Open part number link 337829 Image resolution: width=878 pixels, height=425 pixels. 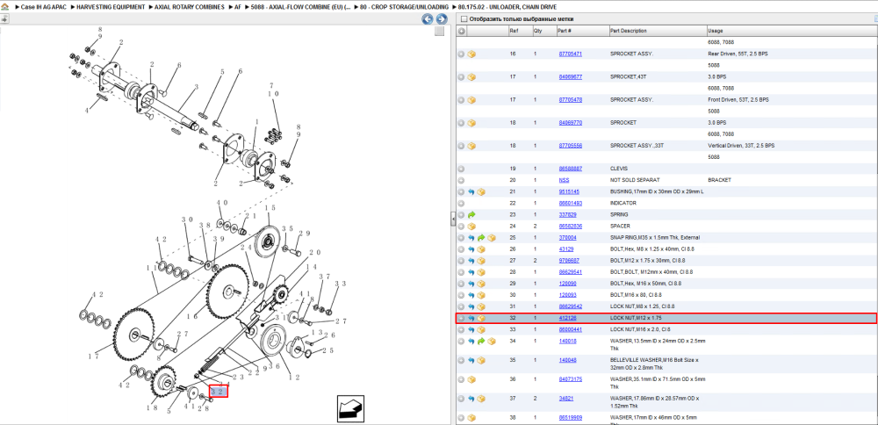click(567, 214)
